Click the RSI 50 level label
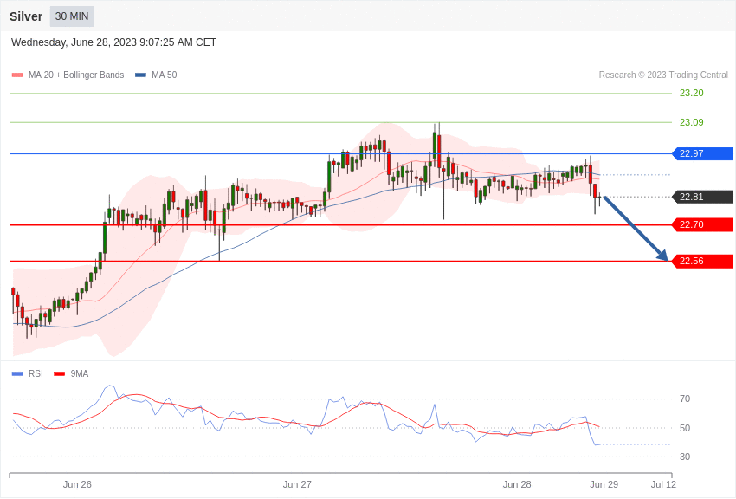The height and width of the screenshot is (499, 736). click(x=685, y=428)
